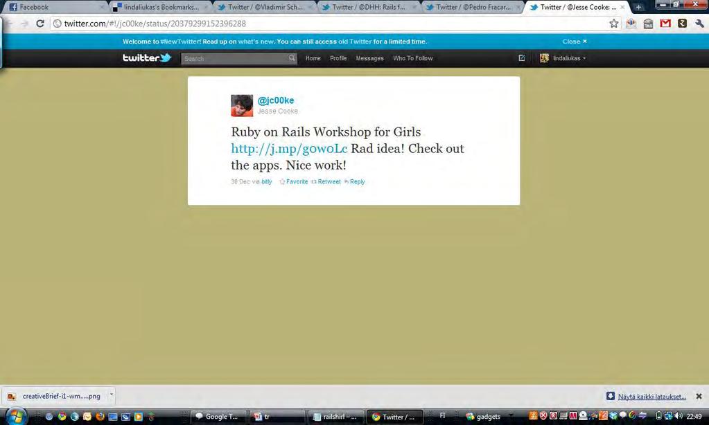The width and height of the screenshot is (709, 425).
Task: Open the new tab with the plus button
Action: click(638, 7)
